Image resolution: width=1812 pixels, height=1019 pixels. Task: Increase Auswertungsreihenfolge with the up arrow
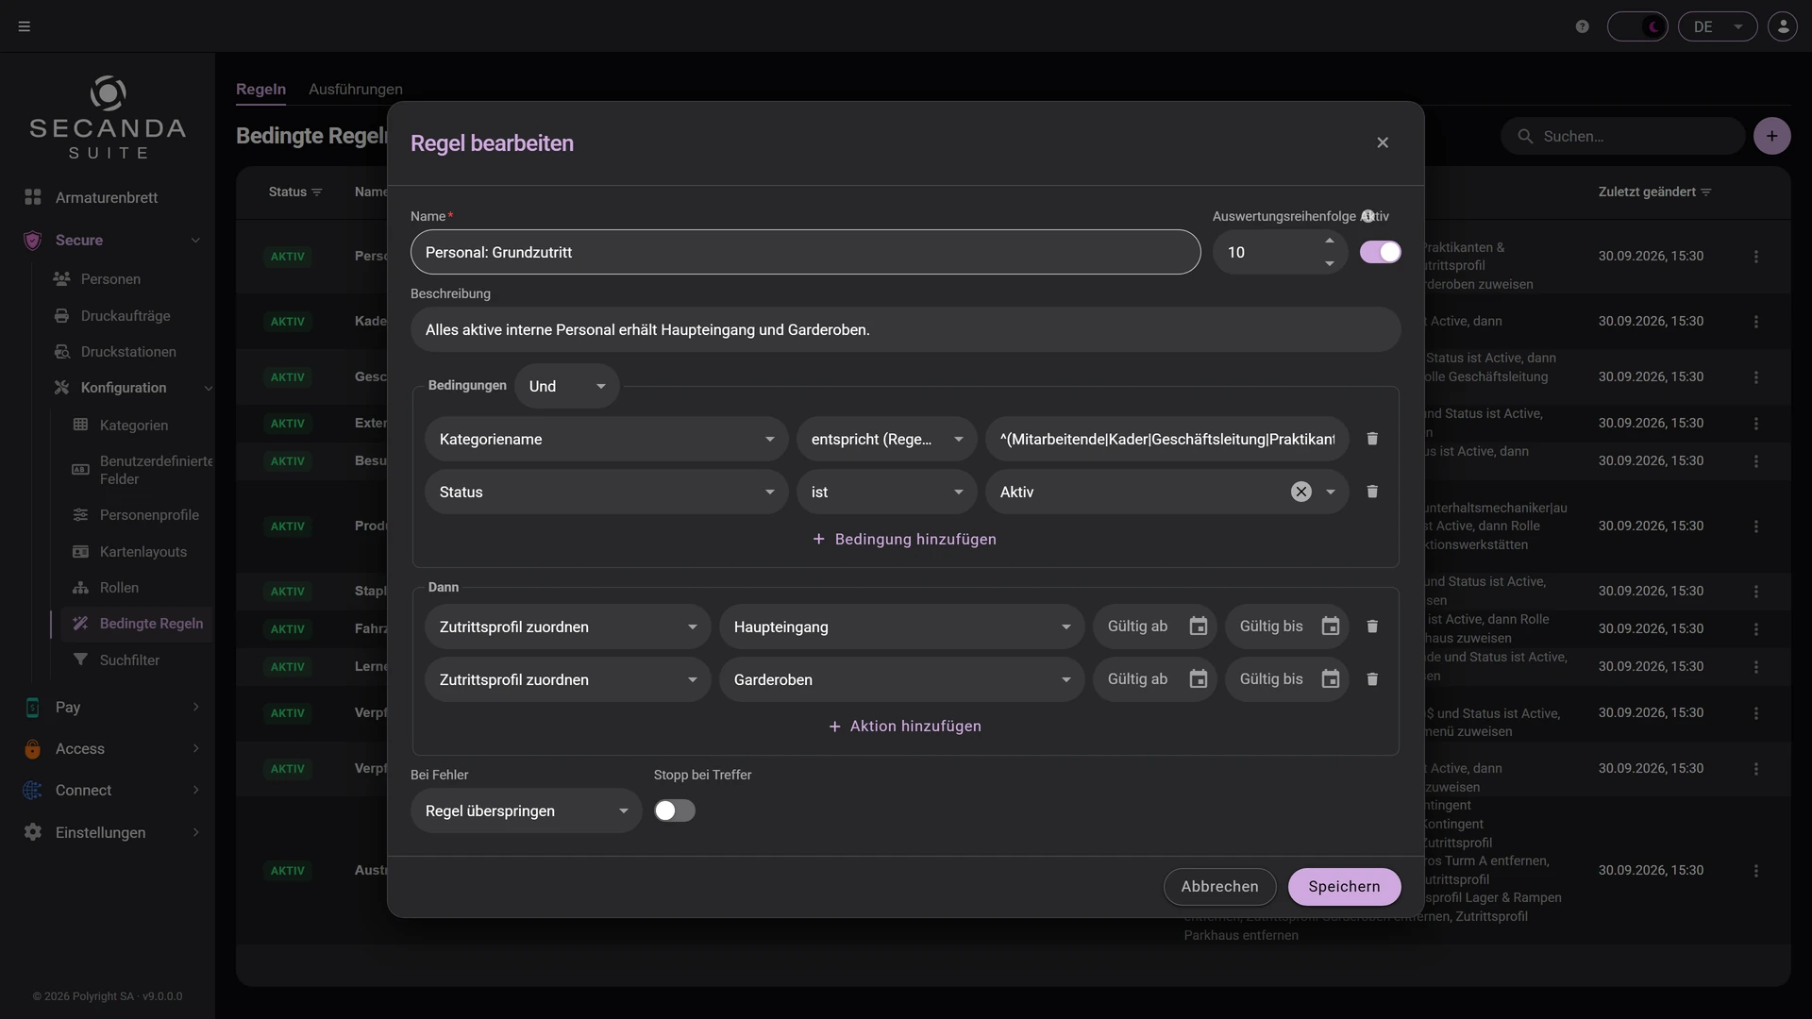coord(1330,242)
